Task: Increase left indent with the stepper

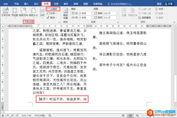Action: click(92, 12)
